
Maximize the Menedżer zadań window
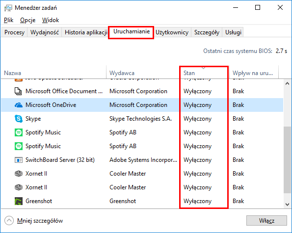click(x=258, y=8)
